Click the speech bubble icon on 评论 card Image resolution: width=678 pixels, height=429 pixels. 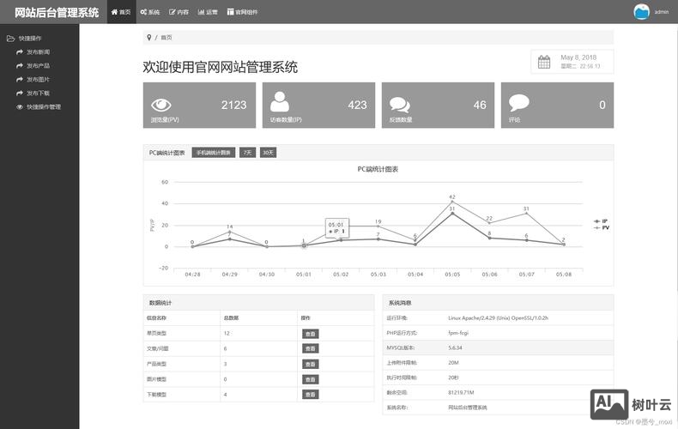[518, 103]
